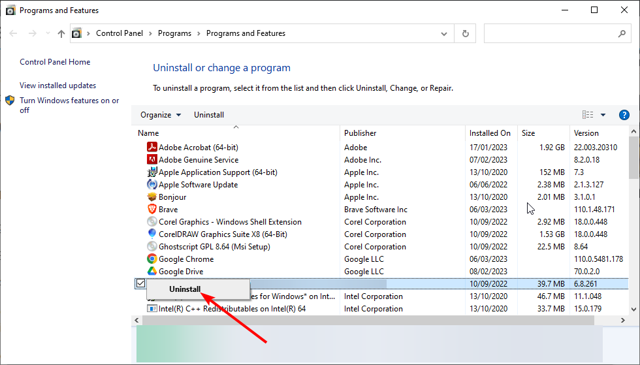
Task: Select Apple Software Update row name
Action: pyautogui.click(x=198, y=185)
